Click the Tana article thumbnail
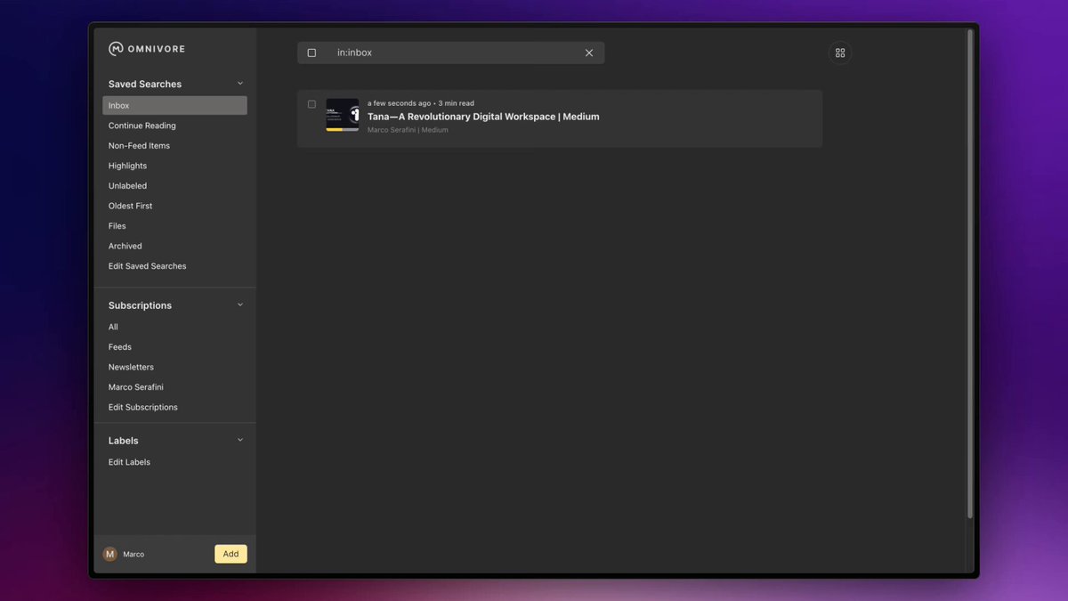Image resolution: width=1068 pixels, height=601 pixels. (343, 113)
